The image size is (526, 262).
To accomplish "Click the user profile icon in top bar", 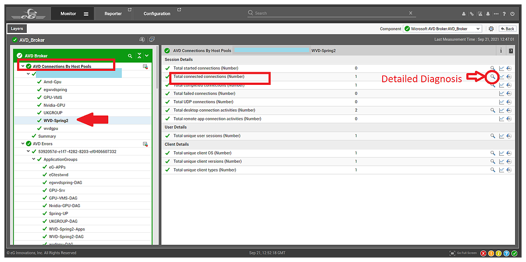I will 464,14.
